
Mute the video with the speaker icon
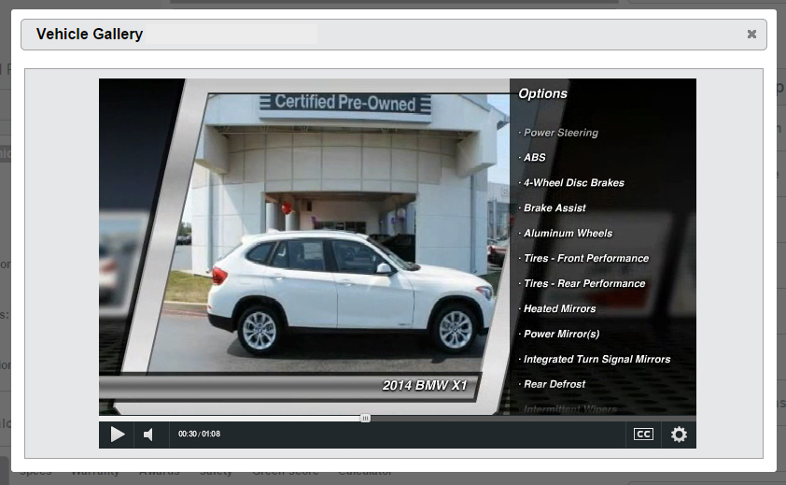[147, 435]
